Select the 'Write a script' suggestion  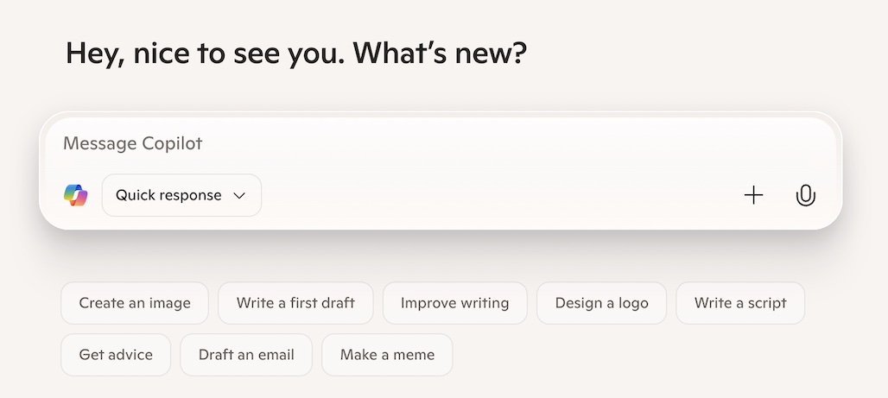click(740, 303)
